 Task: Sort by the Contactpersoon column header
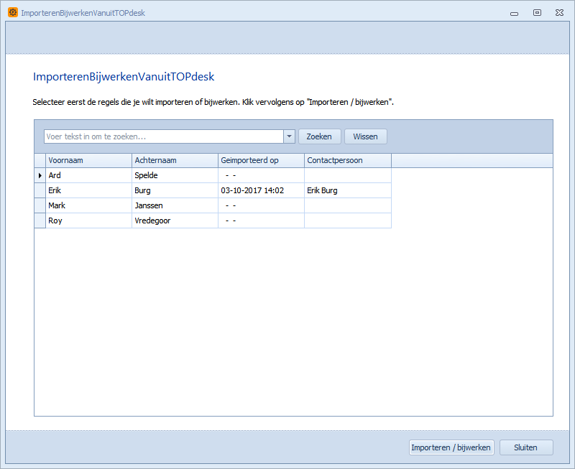click(x=348, y=160)
